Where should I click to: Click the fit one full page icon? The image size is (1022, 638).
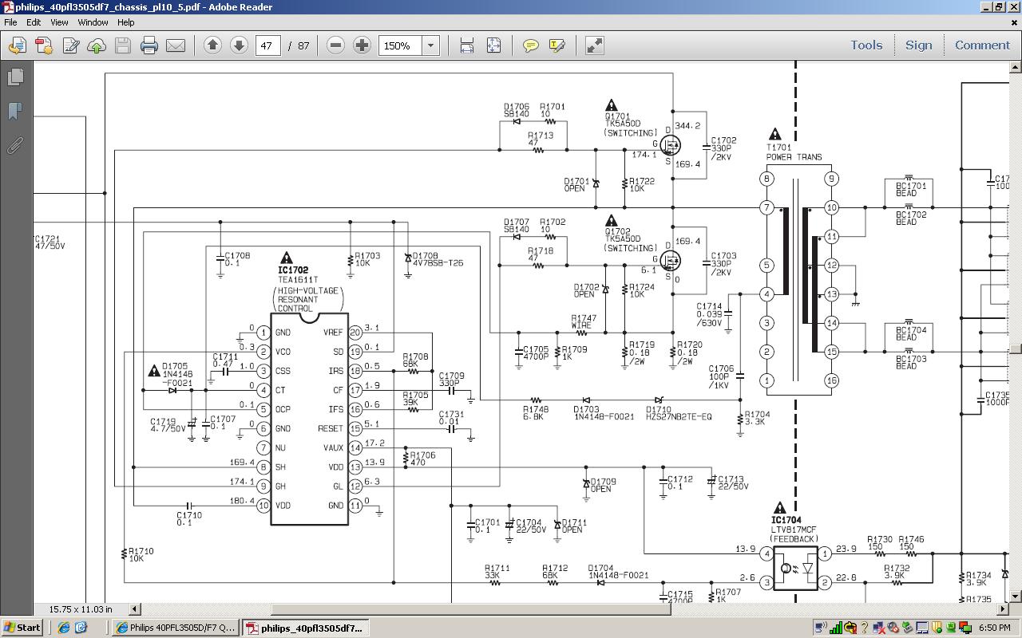[493, 45]
